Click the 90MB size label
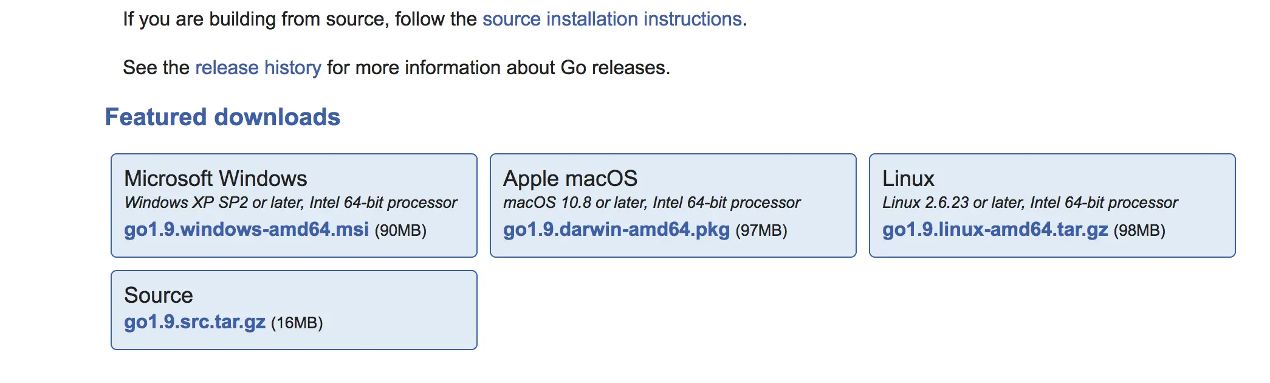Screen dimensions: 1270x383 point(400,230)
